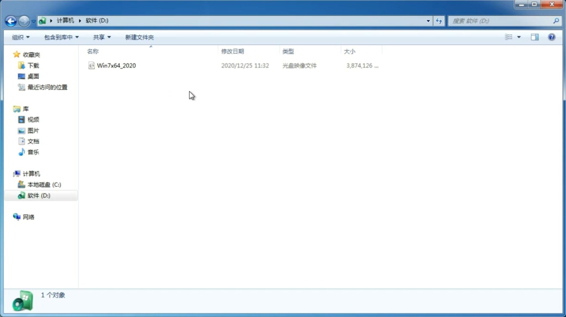Expand 组织 dropdown menu

[21, 37]
